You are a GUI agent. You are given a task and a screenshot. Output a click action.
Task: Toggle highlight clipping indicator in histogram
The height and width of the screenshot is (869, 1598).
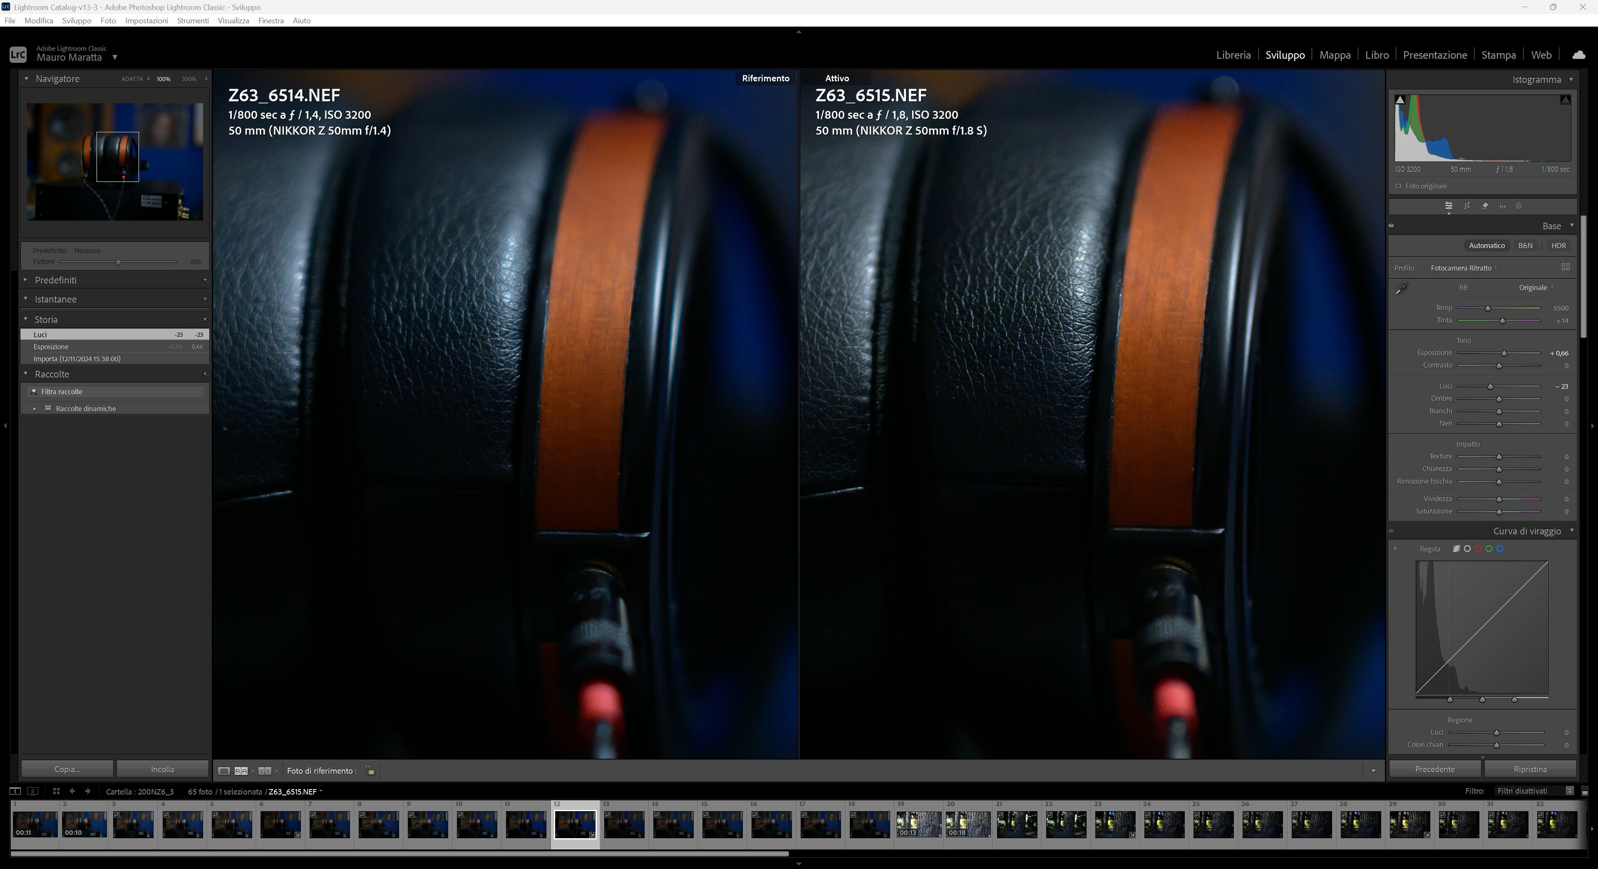[x=1565, y=99]
